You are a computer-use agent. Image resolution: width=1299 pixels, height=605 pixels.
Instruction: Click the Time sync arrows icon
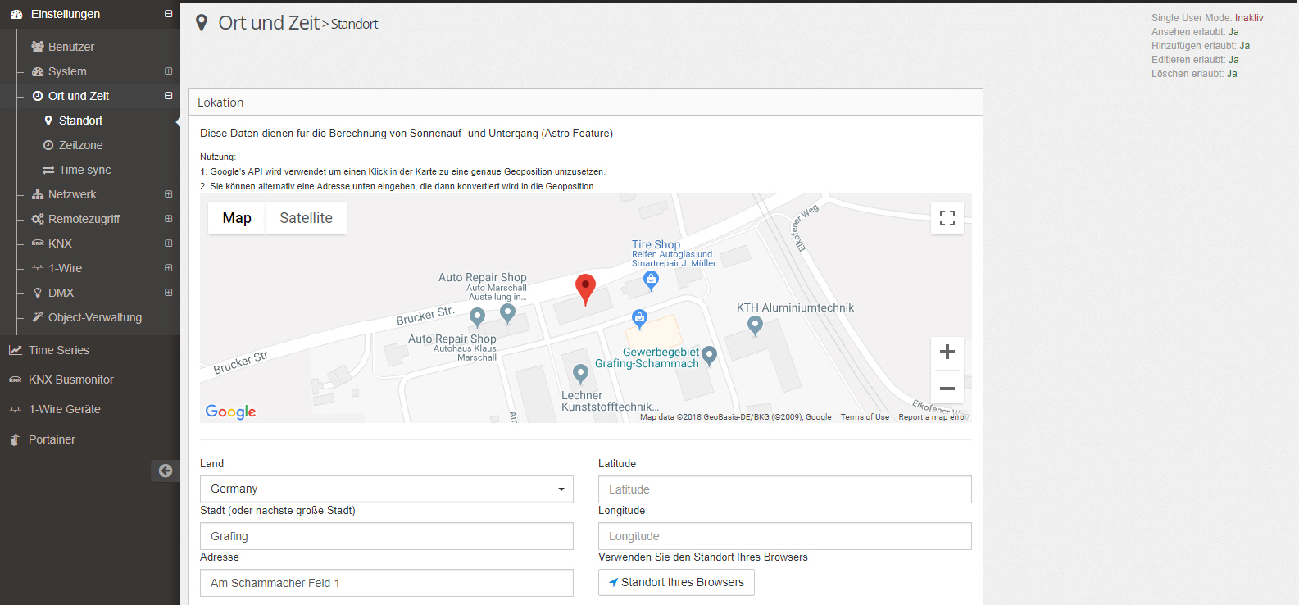48,170
